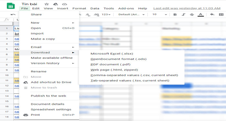Viewport: 226px width, 121px height.
Task: Download as Comma-separated values (.csv)
Action: (132, 75)
